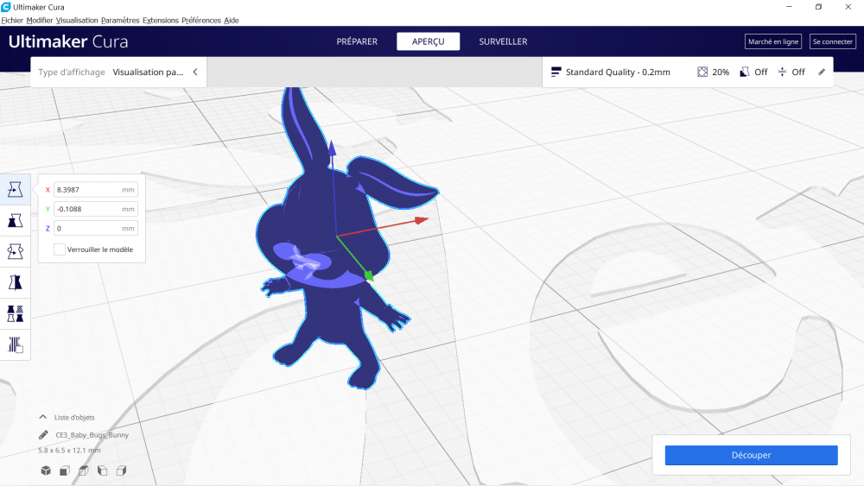Open the Aide menu
864x486 pixels.
click(232, 21)
